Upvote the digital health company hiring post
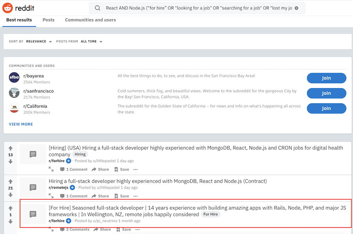 (x=11, y=148)
